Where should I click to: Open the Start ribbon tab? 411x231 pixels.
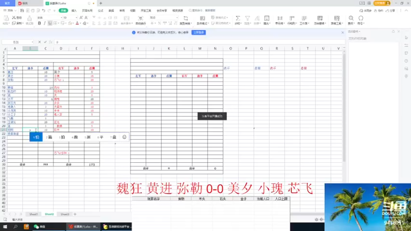pyautogui.click(x=63, y=10)
